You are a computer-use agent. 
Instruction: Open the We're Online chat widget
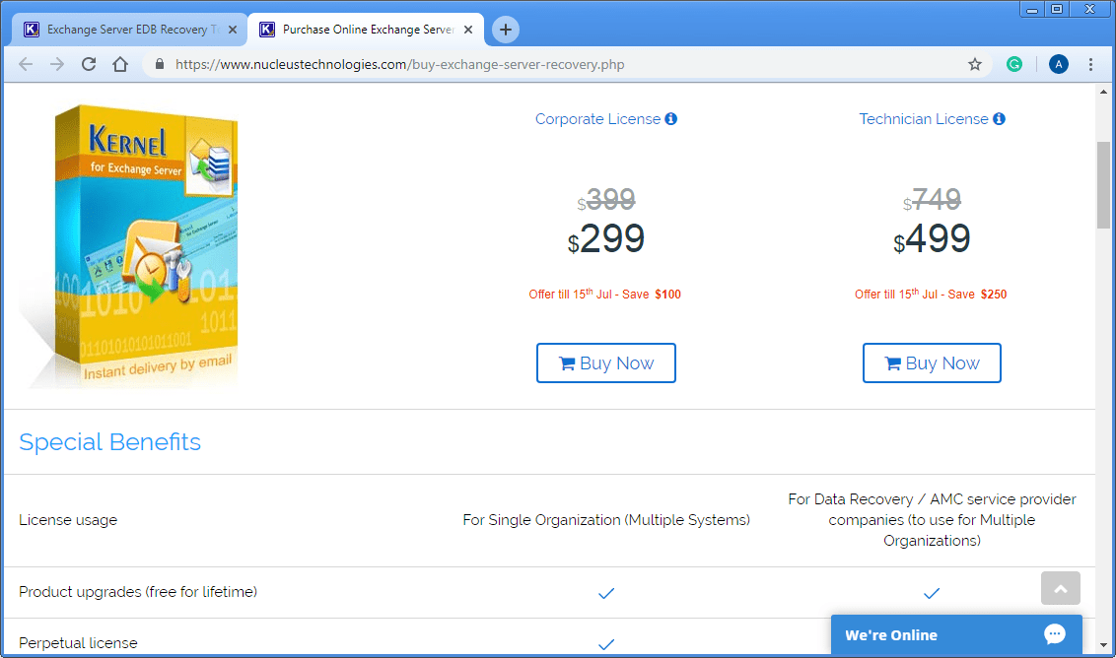pos(956,634)
